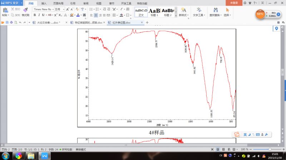This screenshot has width=286, height=160.
Task: Click the Text Tools icon
Action: coord(199,10)
